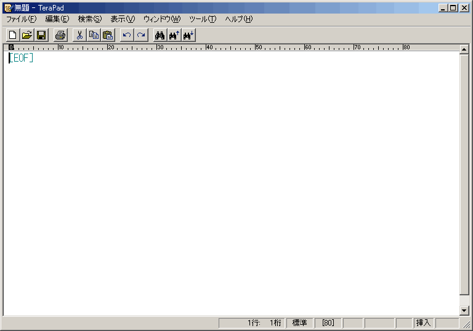Print the document using the printer icon
This screenshot has height=331, width=473.
pos(60,35)
